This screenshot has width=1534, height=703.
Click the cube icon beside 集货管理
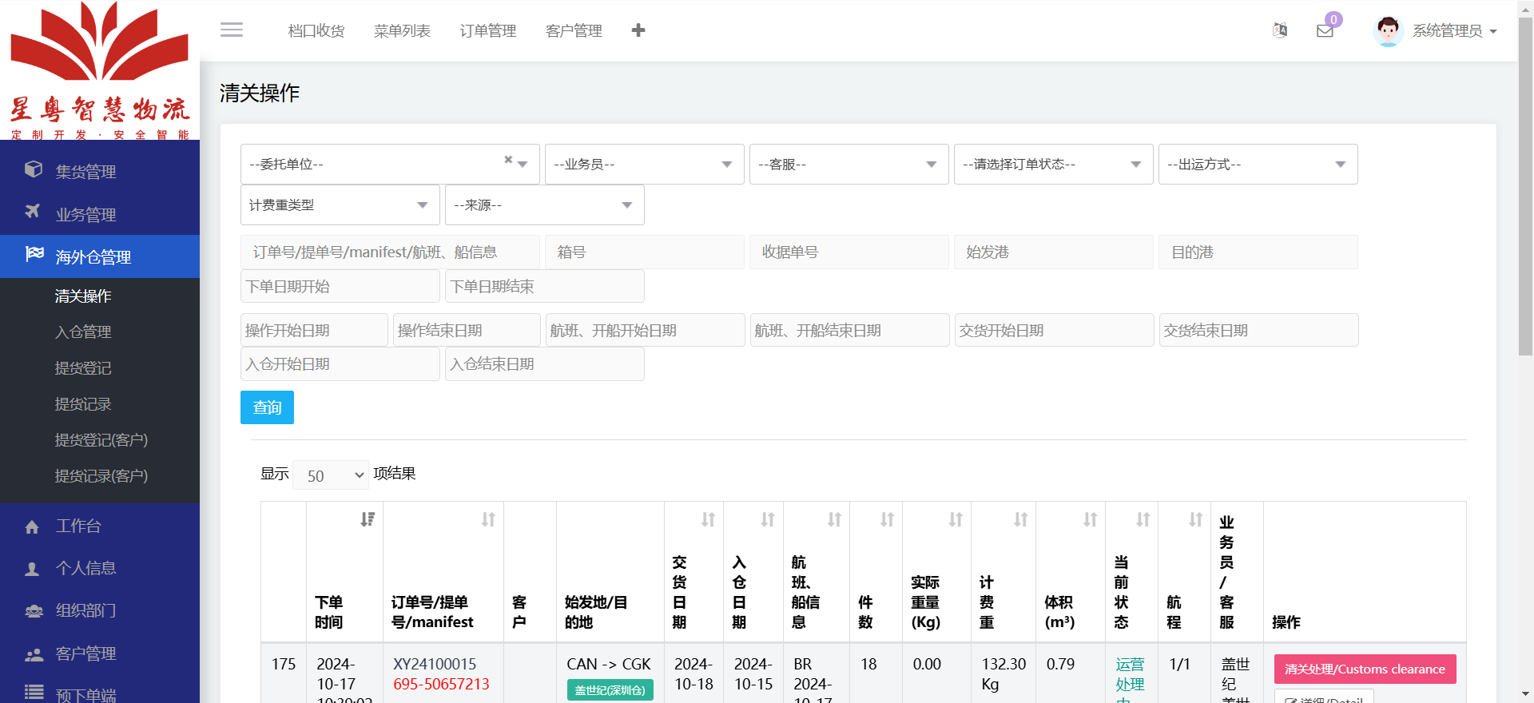(x=34, y=169)
